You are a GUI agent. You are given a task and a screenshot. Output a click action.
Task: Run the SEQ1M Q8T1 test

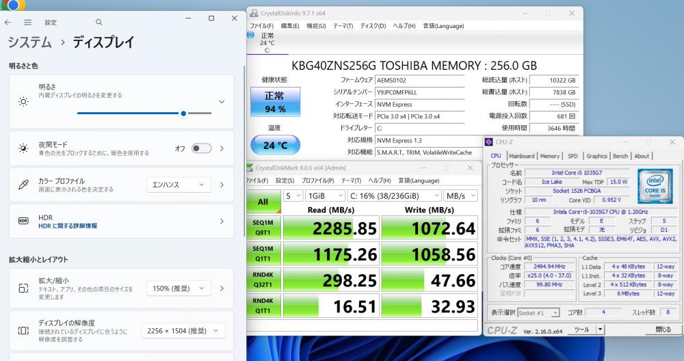[x=263, y=227]
